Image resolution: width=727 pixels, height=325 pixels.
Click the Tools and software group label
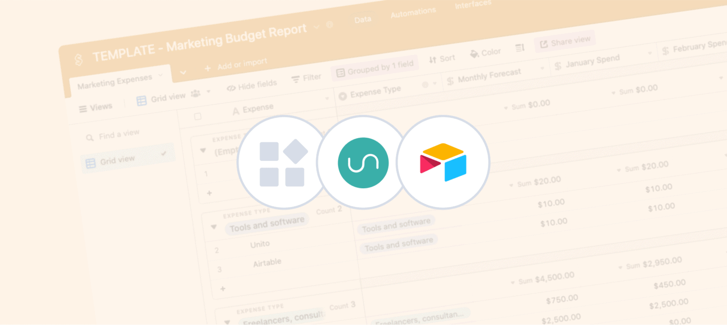coord(267,224)
